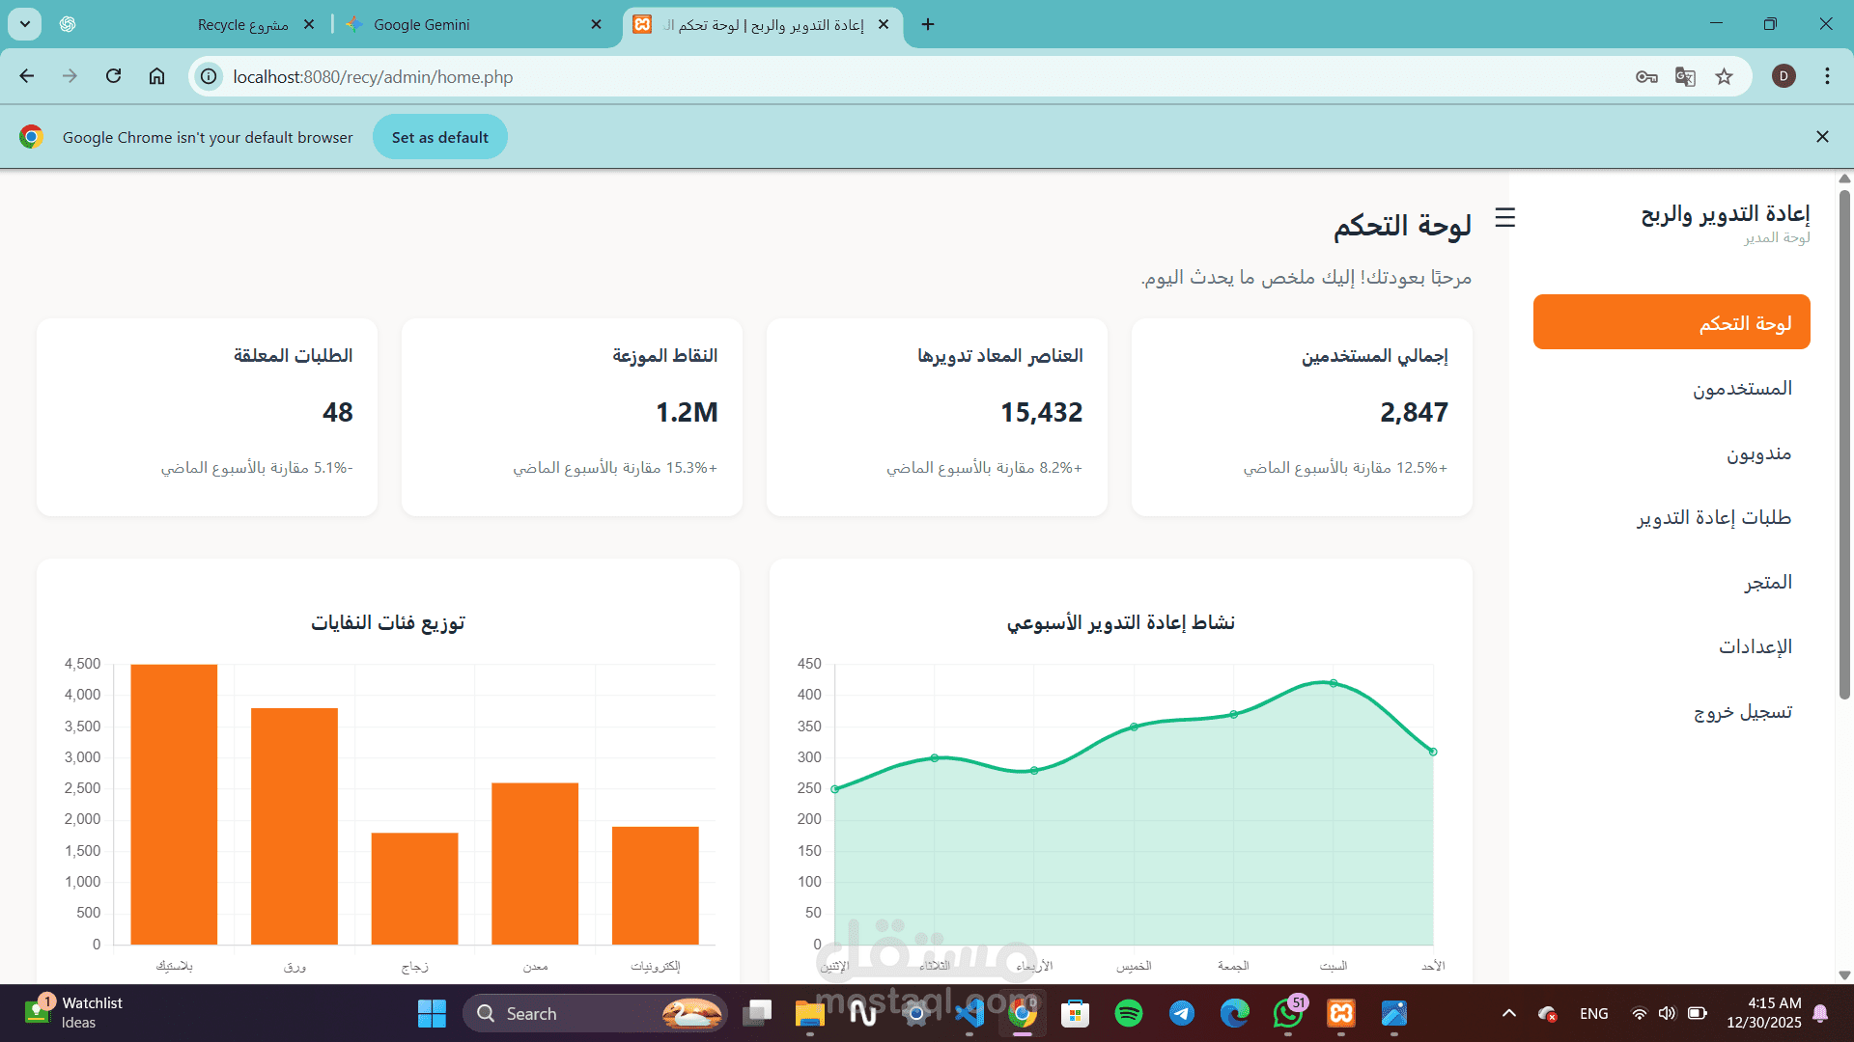Screen dimensions: 1854x1042
Task: Open طلبات إعادة التدوير in the sidebar
Action: [1671, 517]
